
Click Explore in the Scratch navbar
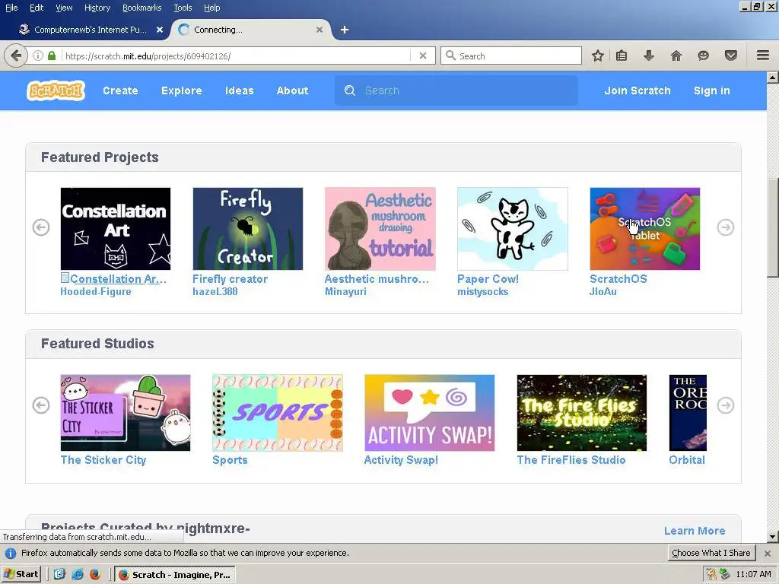pyautogui.click(x=182, y=91)
